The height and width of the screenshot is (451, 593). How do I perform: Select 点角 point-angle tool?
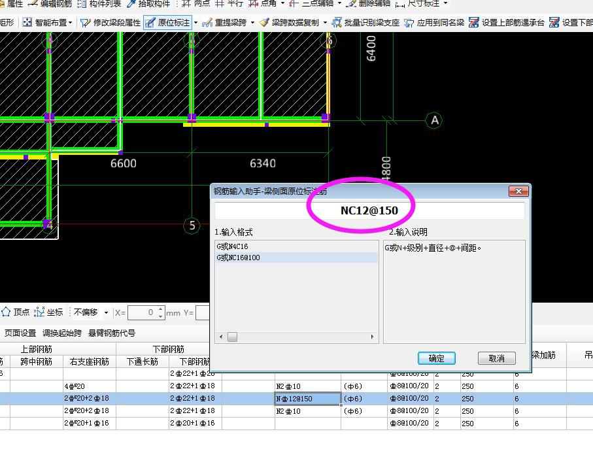pos(262,3)
